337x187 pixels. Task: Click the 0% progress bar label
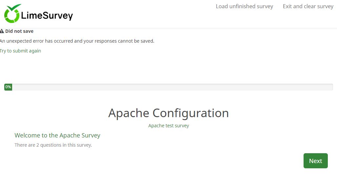tap(8, 87)
